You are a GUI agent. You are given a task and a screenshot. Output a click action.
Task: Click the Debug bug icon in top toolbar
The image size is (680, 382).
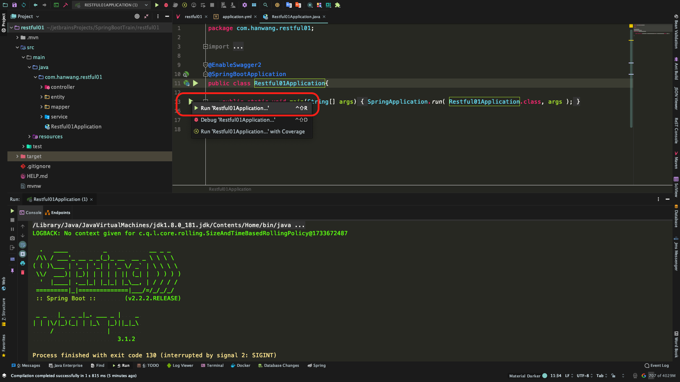166,5
